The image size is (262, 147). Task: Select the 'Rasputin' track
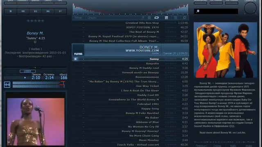(131, 64)
